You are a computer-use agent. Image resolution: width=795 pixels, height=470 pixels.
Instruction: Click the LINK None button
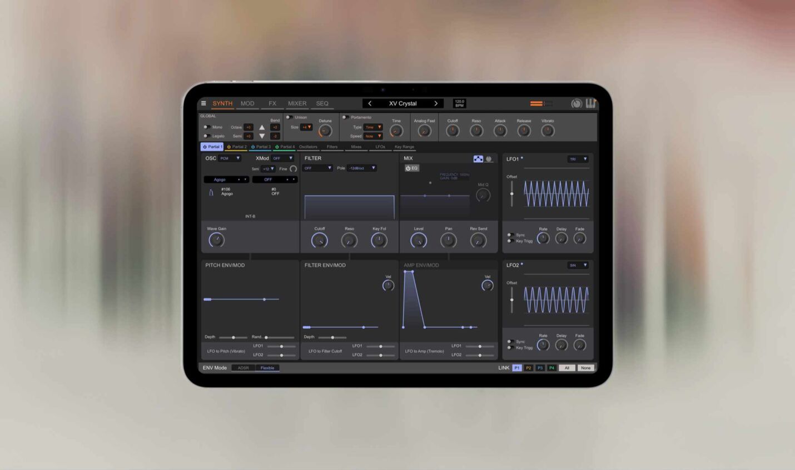click(585, 368)
